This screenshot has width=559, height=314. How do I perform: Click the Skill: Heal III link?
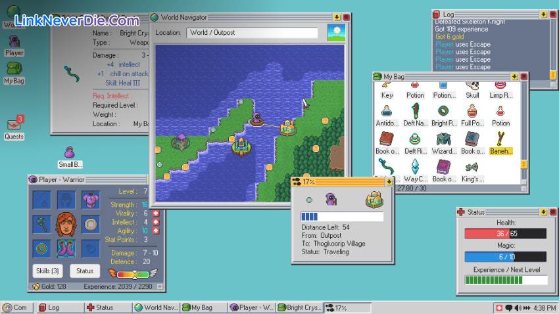click(122, 83)
